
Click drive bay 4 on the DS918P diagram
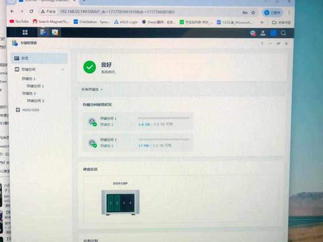point(130,203)
